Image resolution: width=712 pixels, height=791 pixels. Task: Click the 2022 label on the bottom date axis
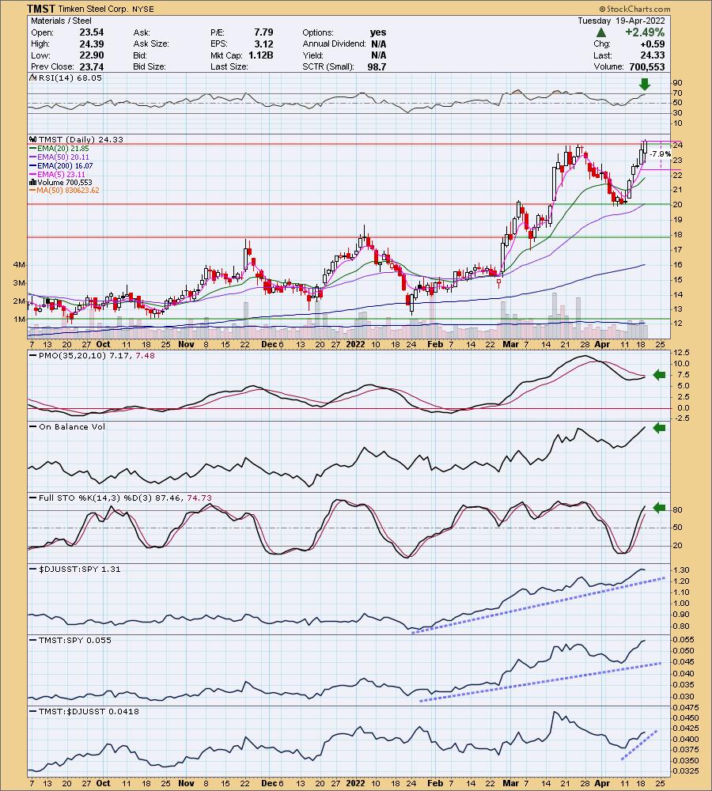(x=355, y=783)
